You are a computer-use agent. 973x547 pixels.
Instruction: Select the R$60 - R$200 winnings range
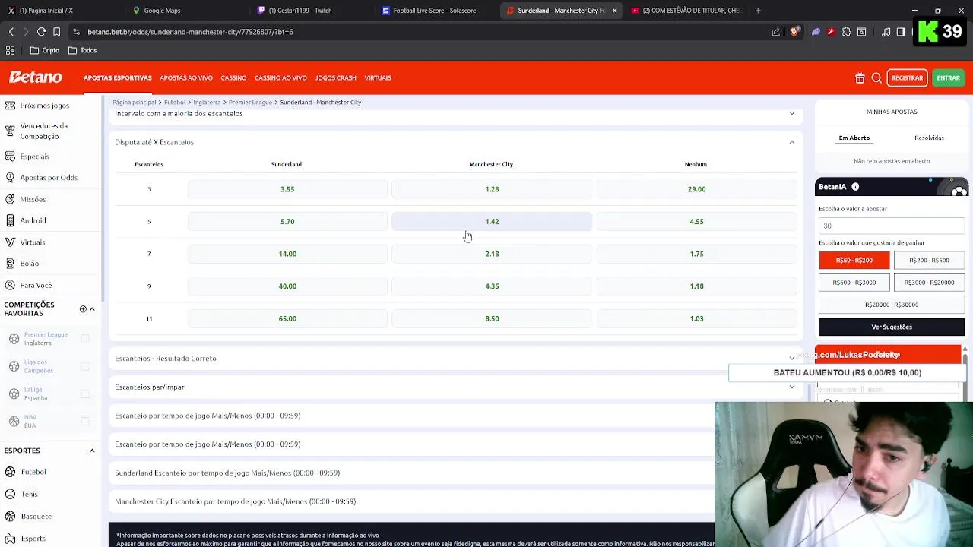coord(854,260)
